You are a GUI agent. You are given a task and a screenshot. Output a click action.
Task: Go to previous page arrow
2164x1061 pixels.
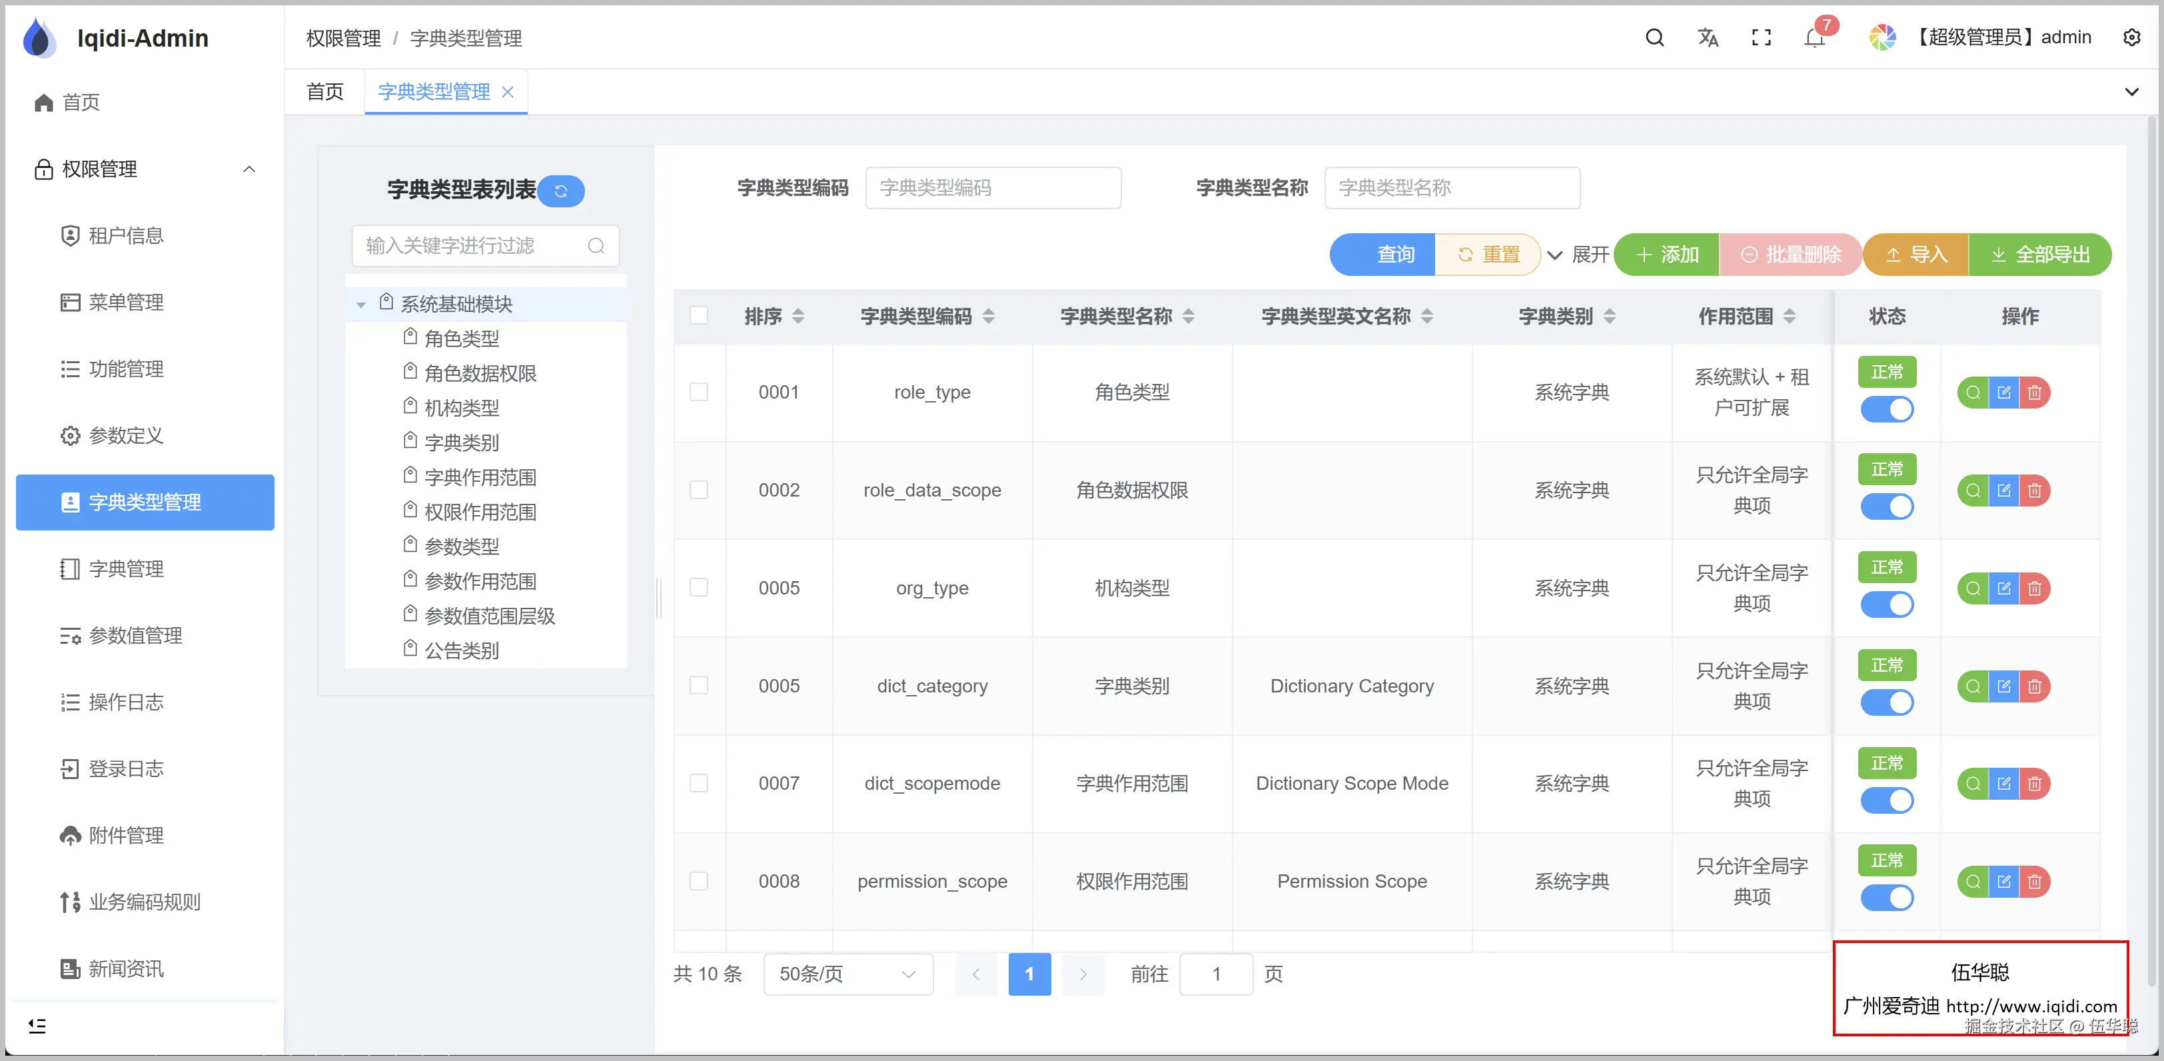976,974
